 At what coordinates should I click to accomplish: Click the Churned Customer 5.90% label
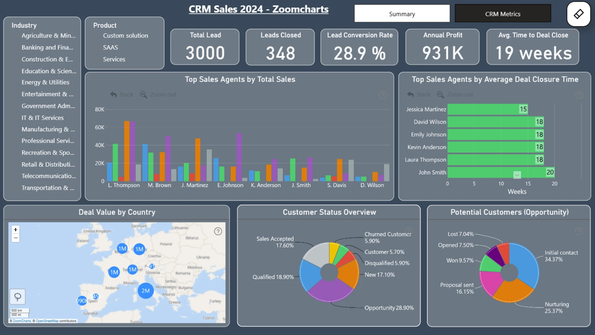[x=388, y=238]
